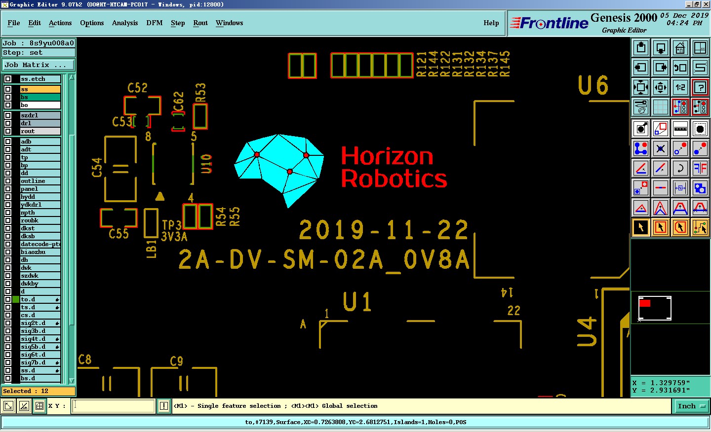Screen dimensions: 711x432
Task: Click the X Y coordinate input field
Action: (114, 406)
